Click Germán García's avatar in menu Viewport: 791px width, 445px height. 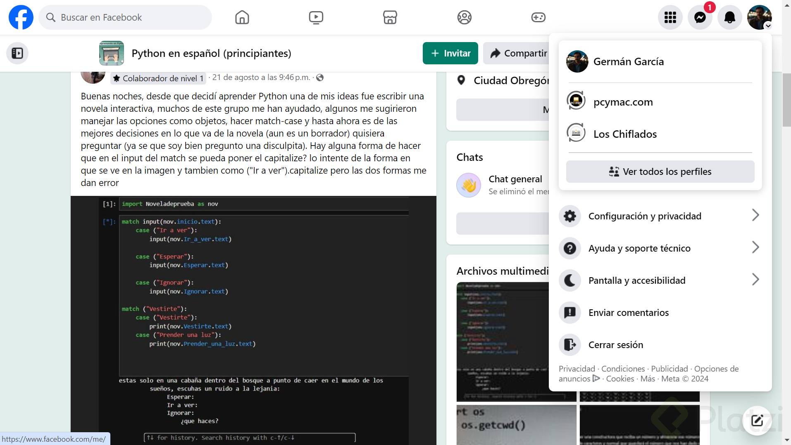(x=577, y=61)
